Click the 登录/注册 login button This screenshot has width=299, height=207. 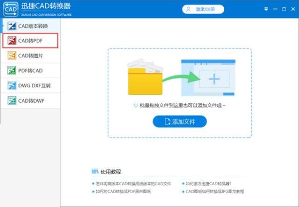[x=203, y=9]
